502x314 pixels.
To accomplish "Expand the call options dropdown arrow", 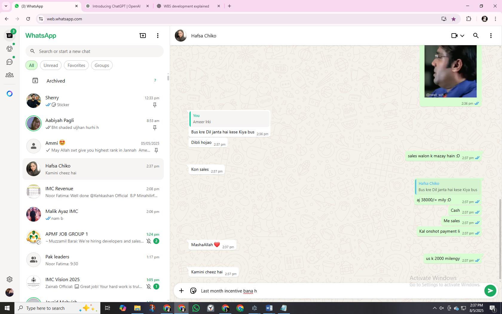I will 462,36.
